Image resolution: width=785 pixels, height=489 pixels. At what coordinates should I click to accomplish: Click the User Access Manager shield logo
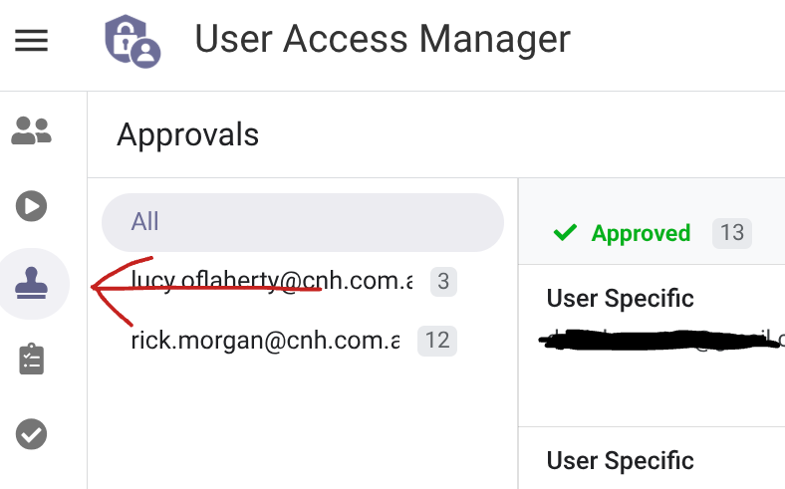pyautogui.click(x=132, y=40)
